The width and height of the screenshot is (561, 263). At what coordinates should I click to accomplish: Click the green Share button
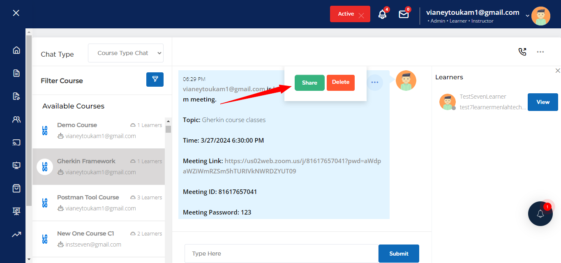point(309,83)
